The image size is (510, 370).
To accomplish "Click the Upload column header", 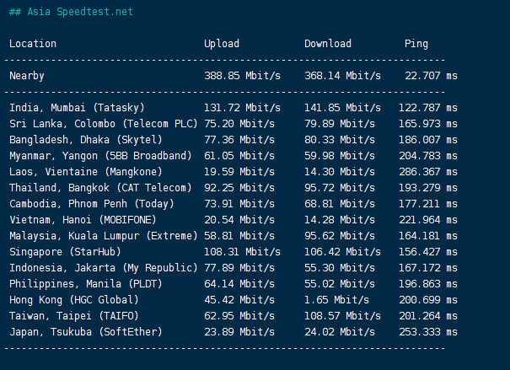I will pyautogui.click(x=222, y=44).
